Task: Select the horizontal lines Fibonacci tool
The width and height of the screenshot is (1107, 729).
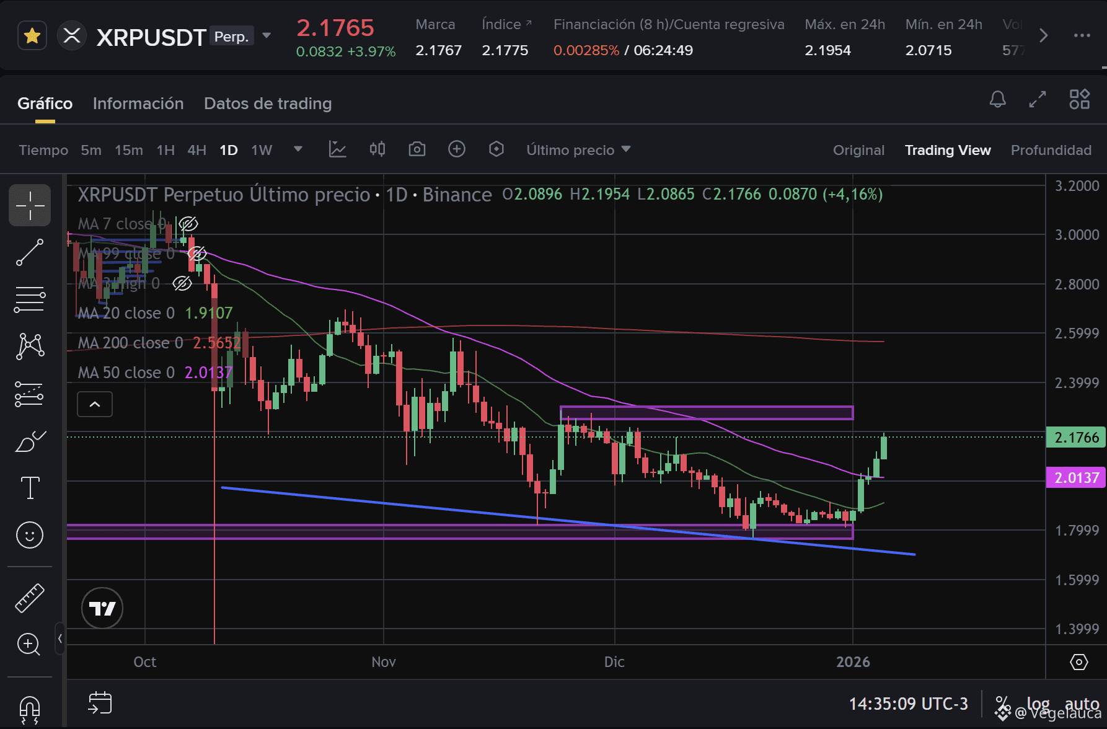Action: point(30,299)
